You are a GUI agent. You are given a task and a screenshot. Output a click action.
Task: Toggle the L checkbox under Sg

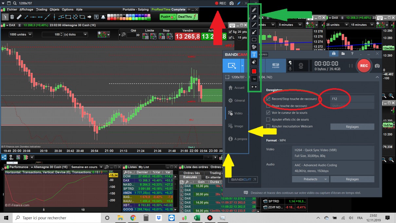[230, 38]
